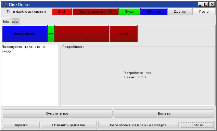Select the root / partition block
The width and height of the screenshot is (217, 131).
pyautogui.click(x=82, y=34)
